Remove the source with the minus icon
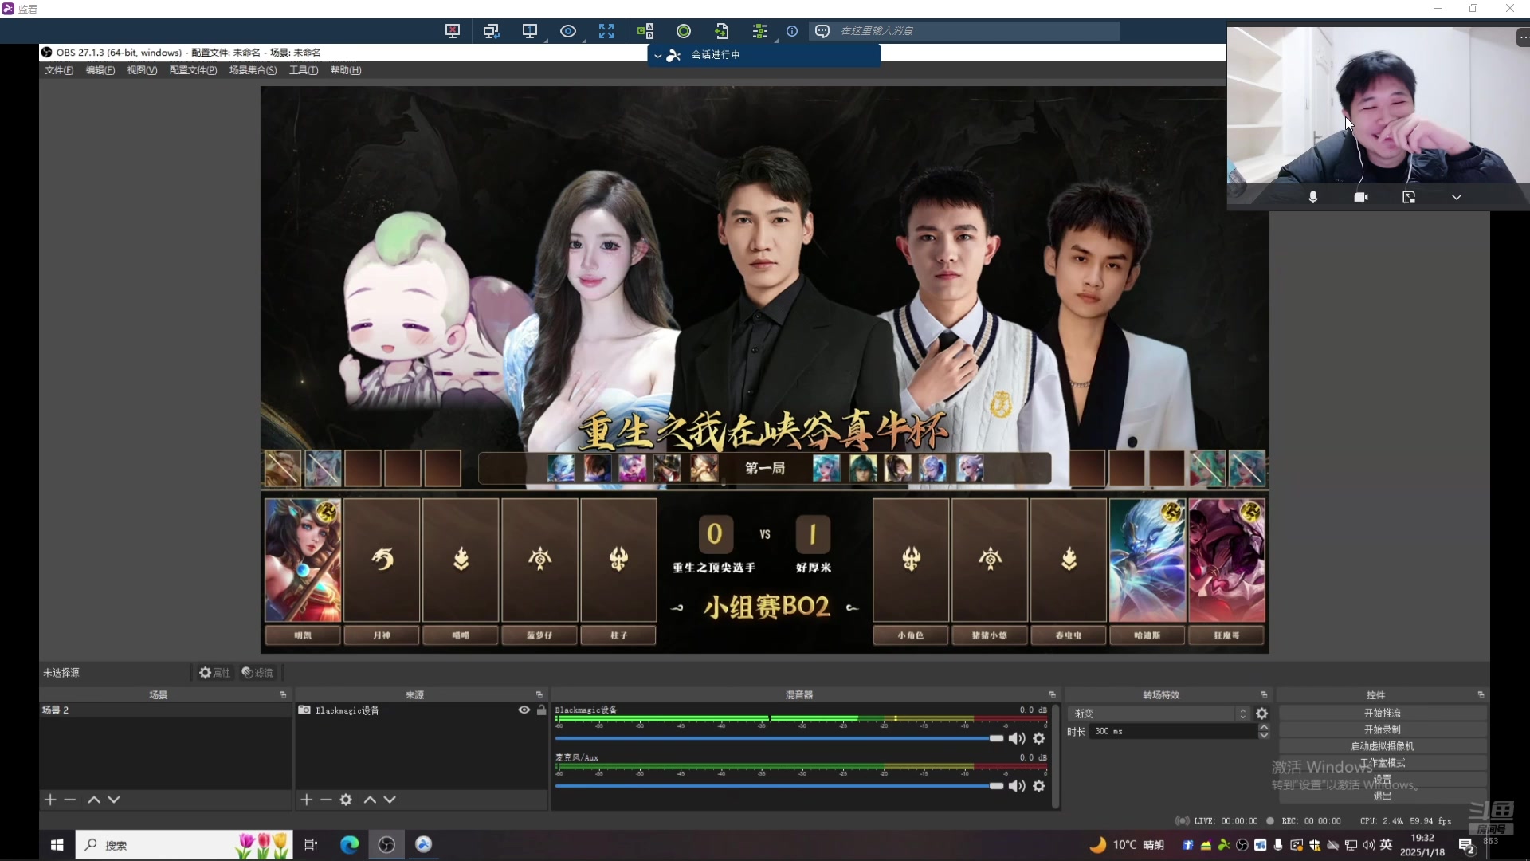Screen dimensions: 1530x861 click(x=326, y=800)
